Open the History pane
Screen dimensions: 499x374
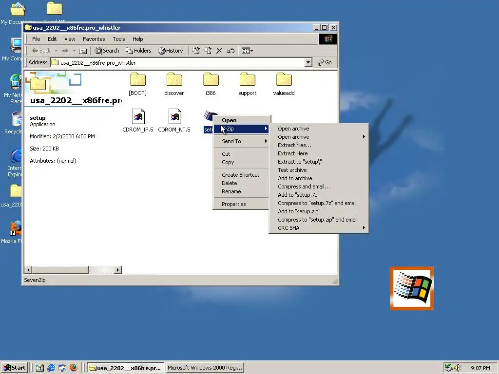tap(171, 51)
